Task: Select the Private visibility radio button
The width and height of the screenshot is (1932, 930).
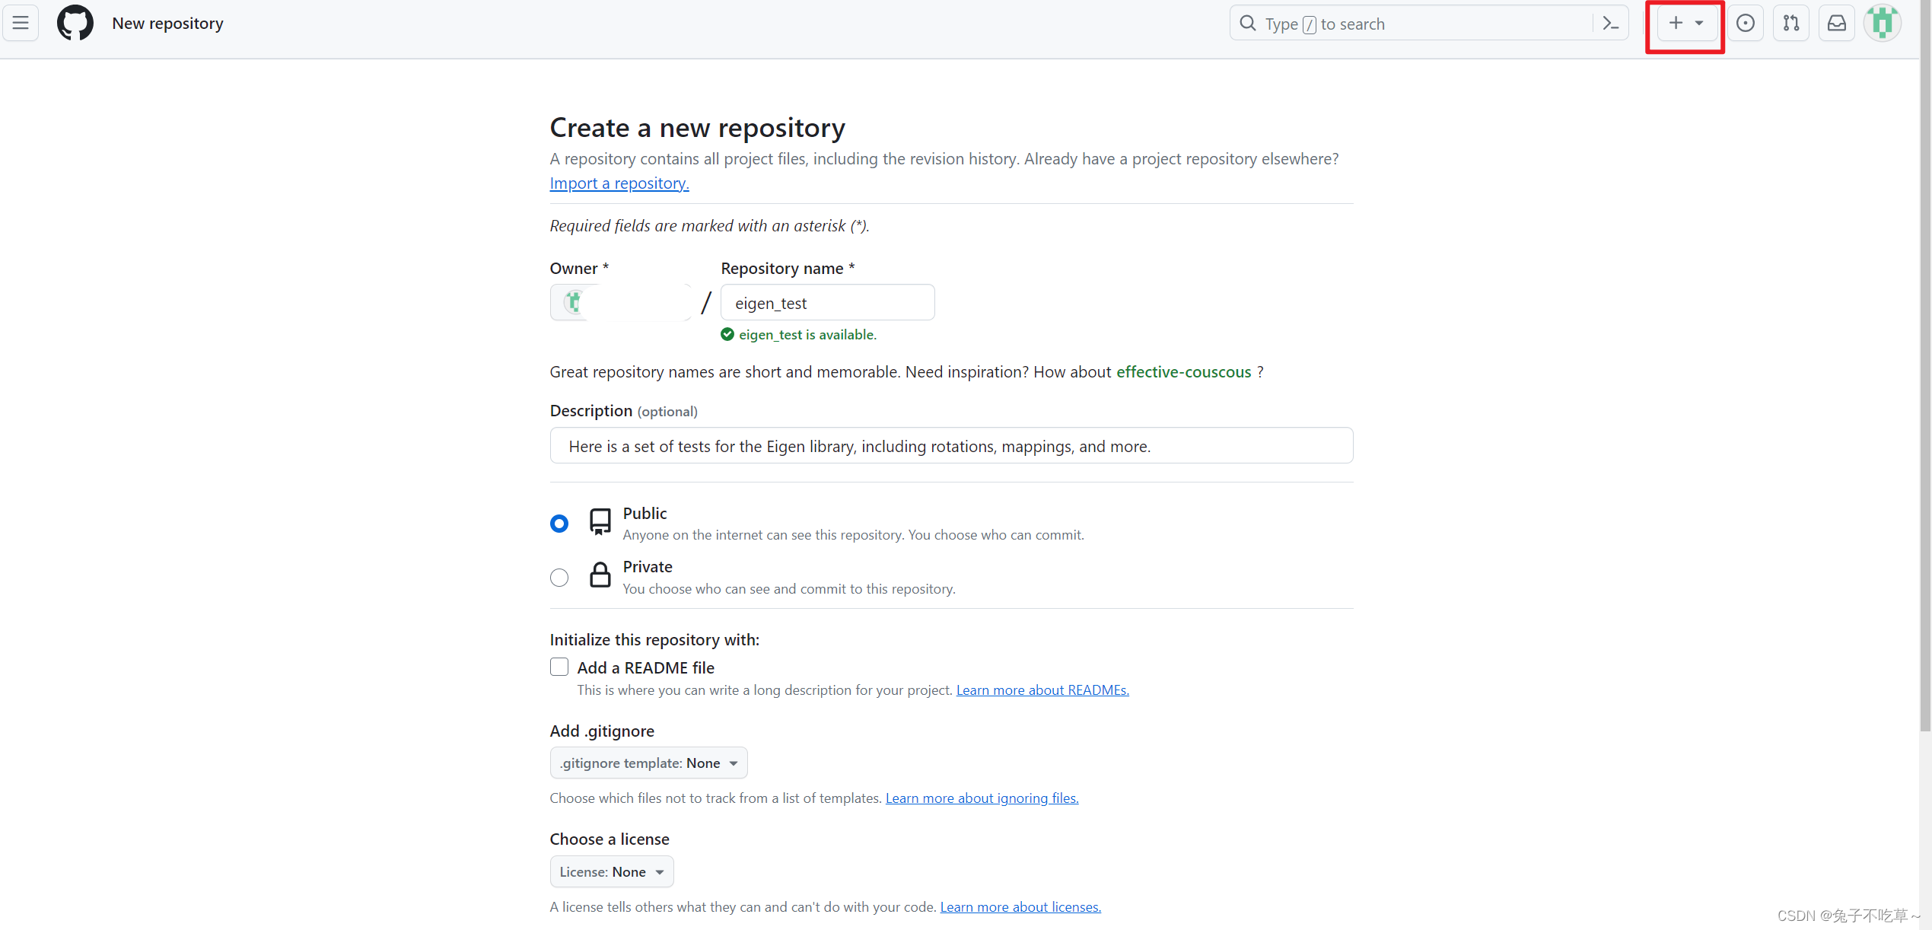Action: tap(559, 577)
